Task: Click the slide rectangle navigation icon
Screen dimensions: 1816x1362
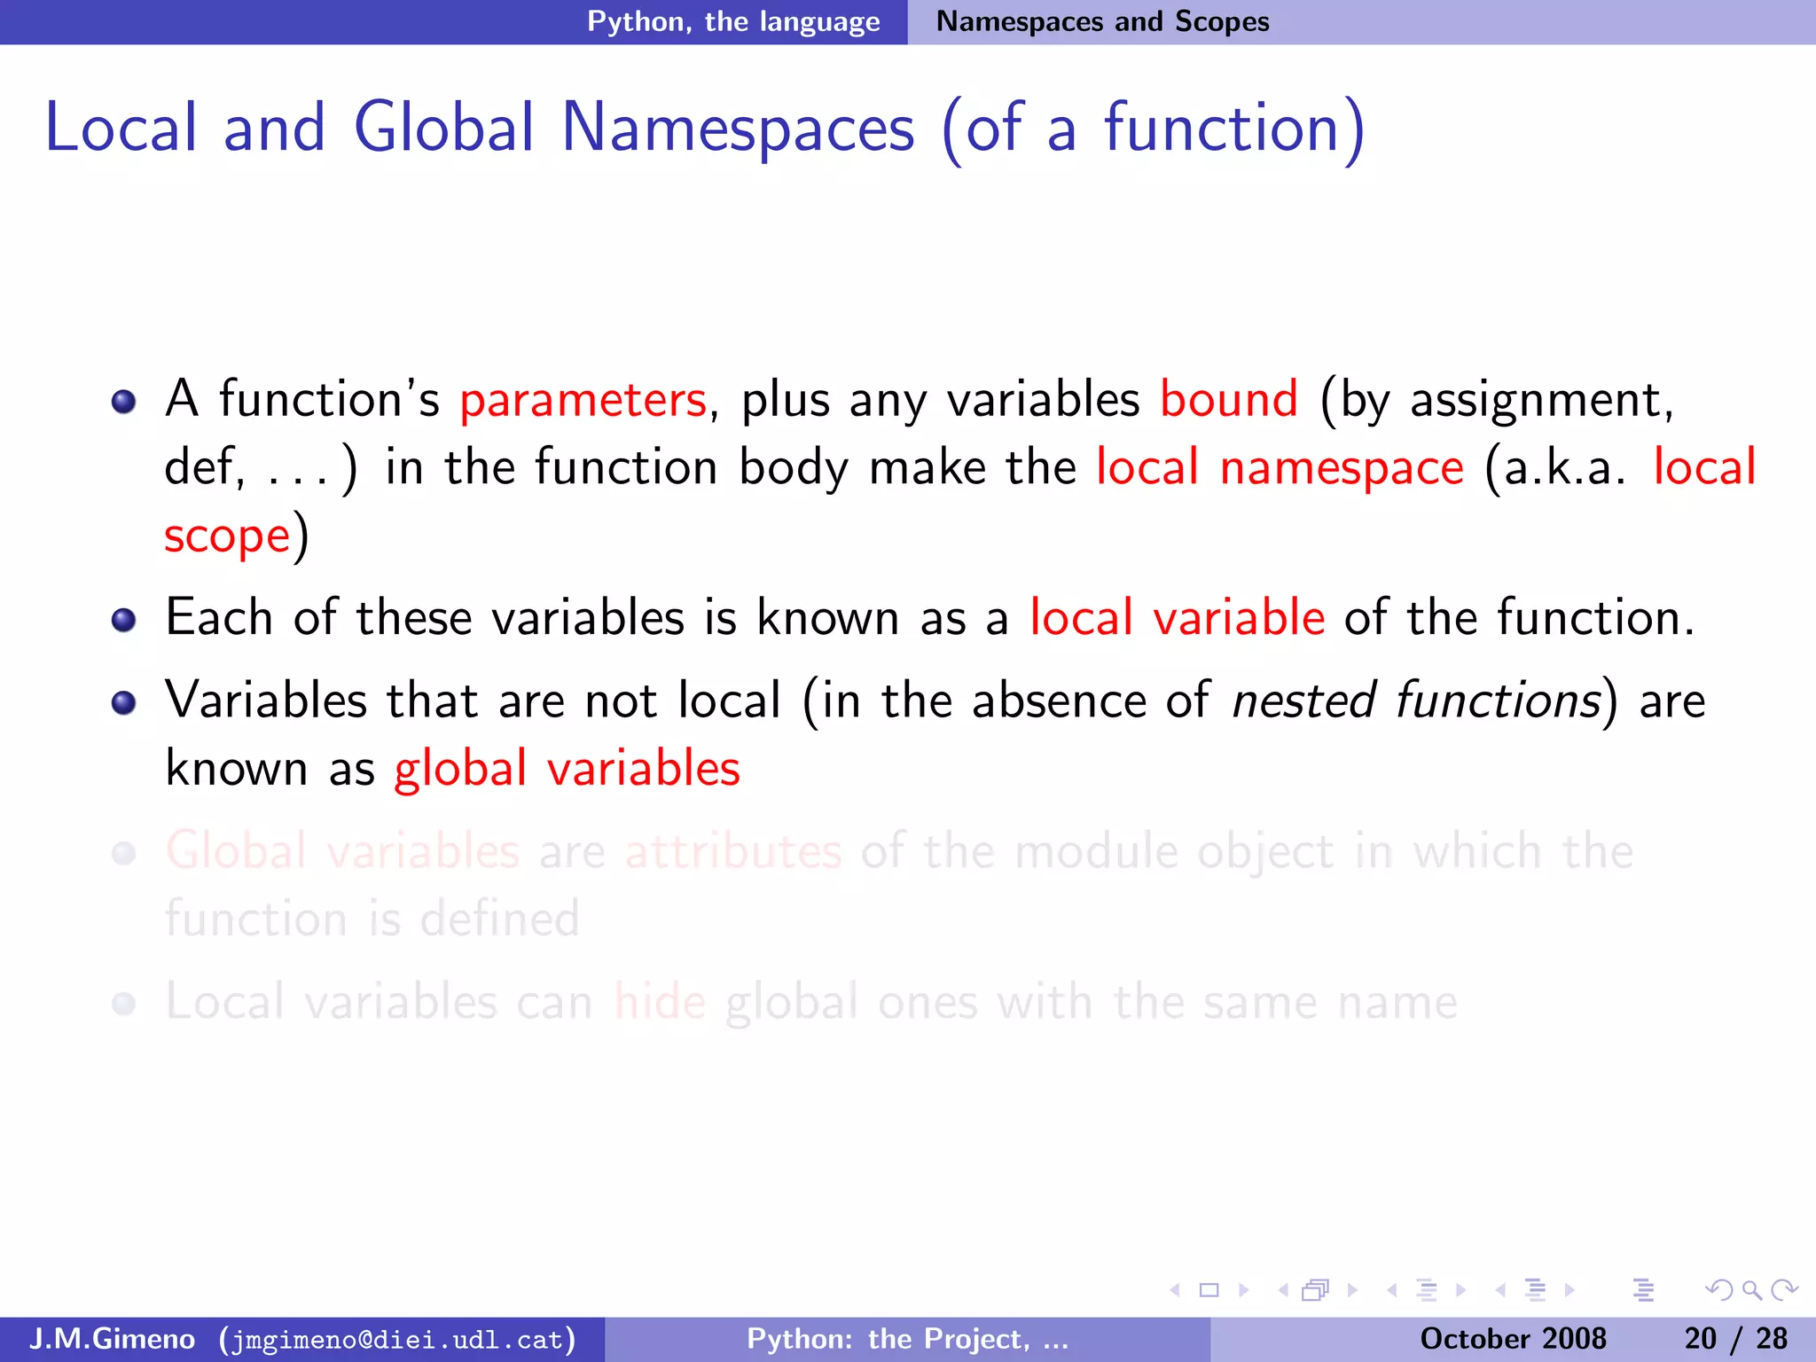Action: click(1209, 1290)
